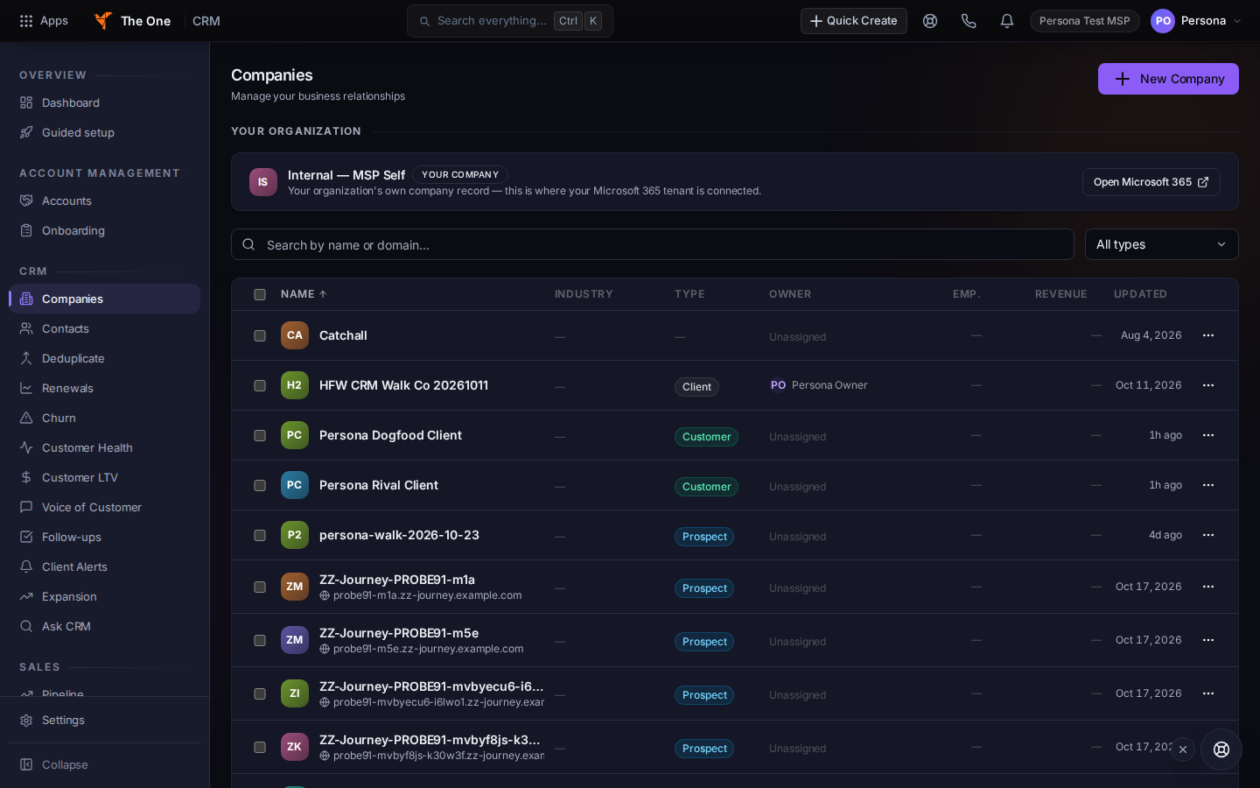The height and width of the screenshot is (788, 1260).
Task: Focus the Search everything global search box
Action: 509,21
